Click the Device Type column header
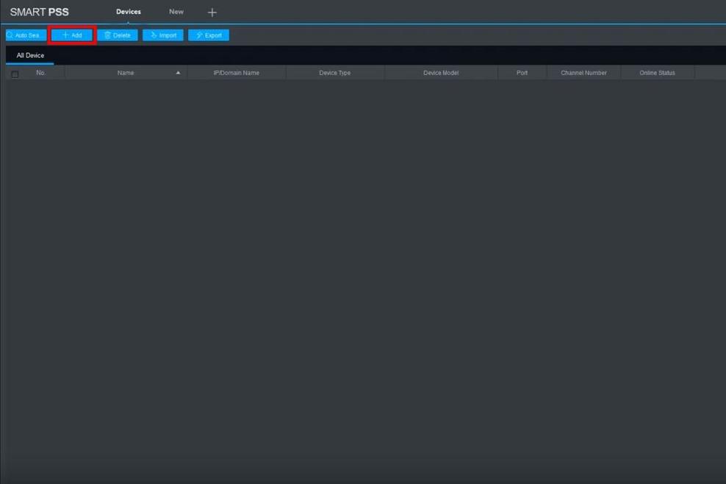This screenshot has height=484, width=726. tap(335, 73)
